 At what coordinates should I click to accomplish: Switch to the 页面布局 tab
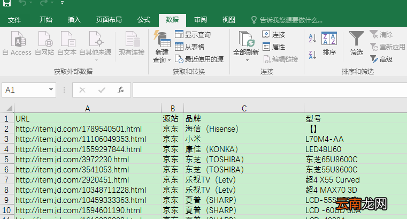pyautogui.click(x=109, y=20)
